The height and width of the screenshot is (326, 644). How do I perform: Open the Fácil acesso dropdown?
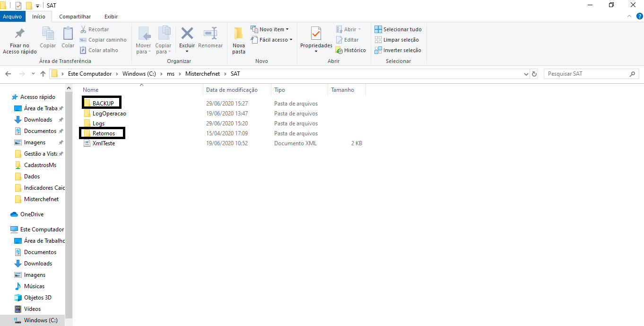coord(271,40)
